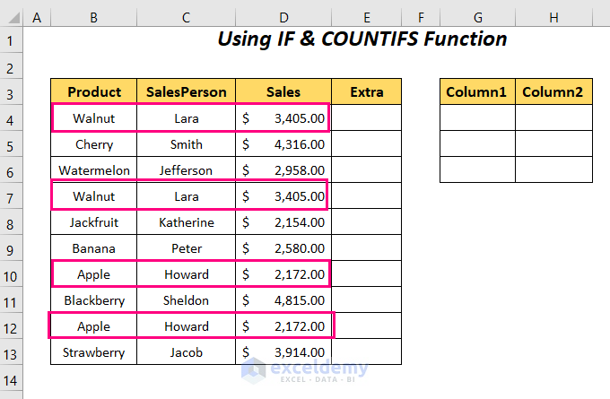Click the Select All corner triangle
The image size is (610, 399).
coord(11,17)
